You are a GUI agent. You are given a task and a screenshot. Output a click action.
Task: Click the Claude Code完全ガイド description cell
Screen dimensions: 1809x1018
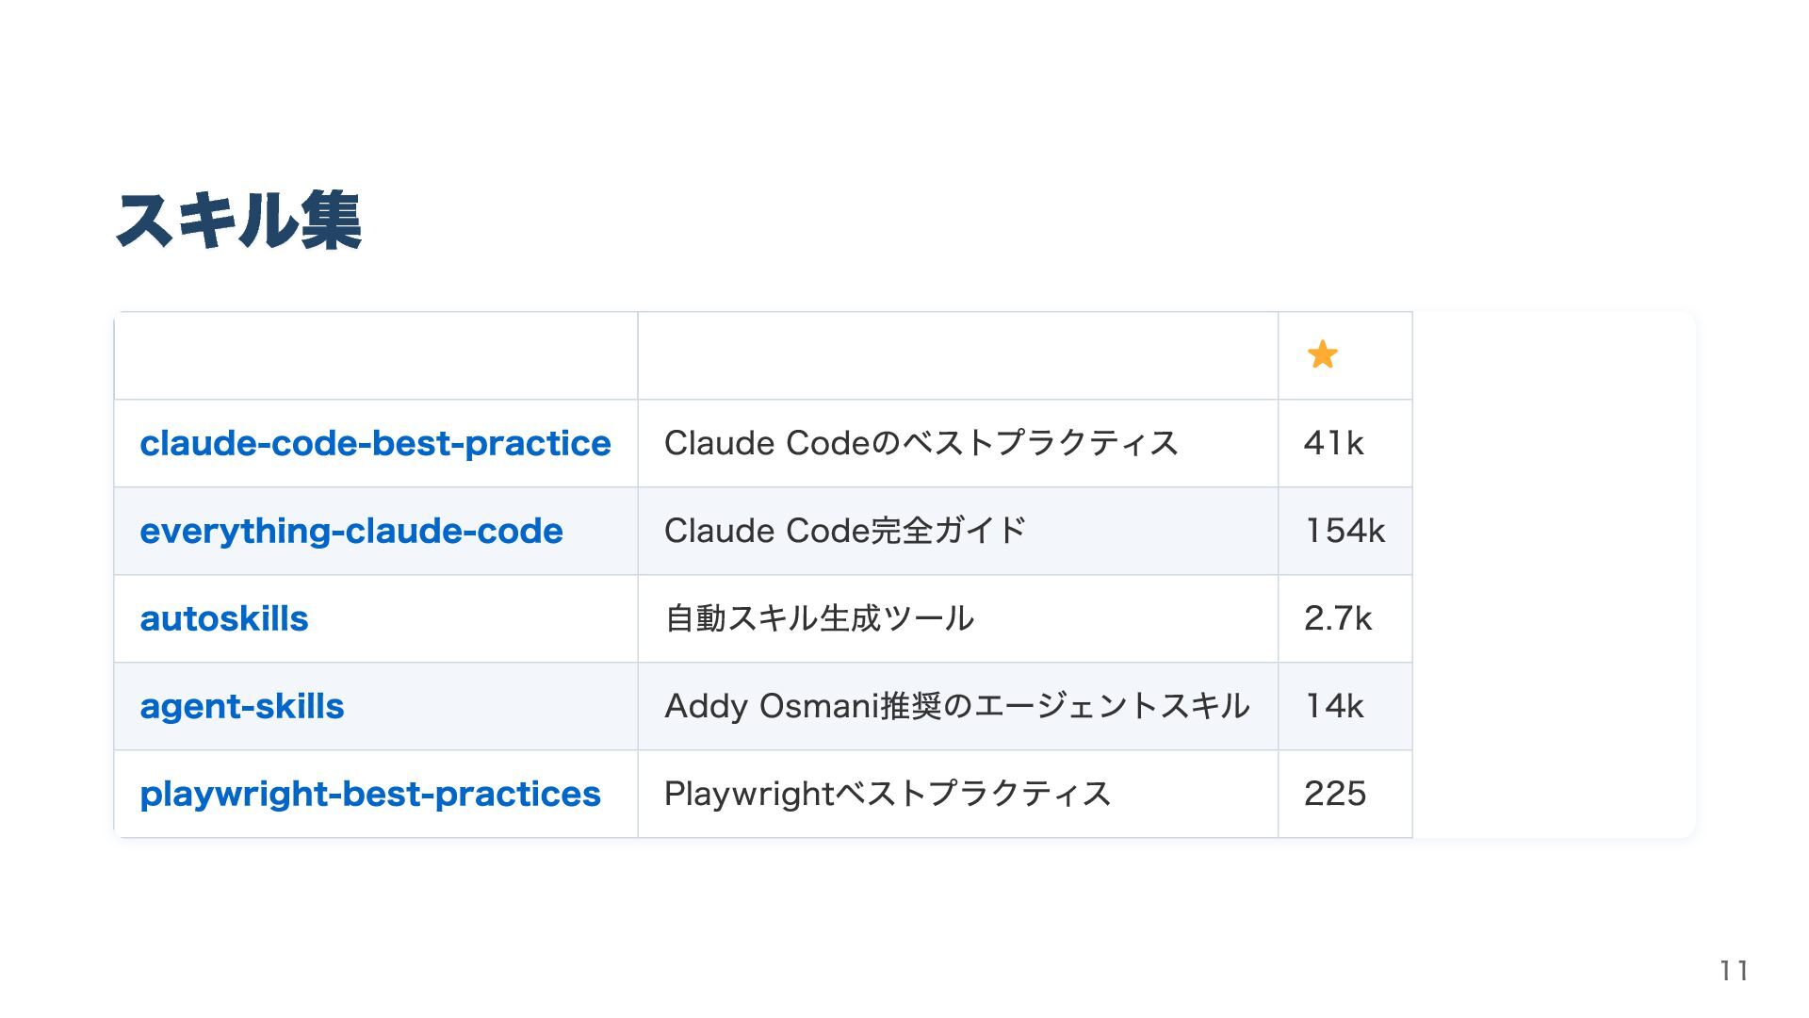pos(844,531)
